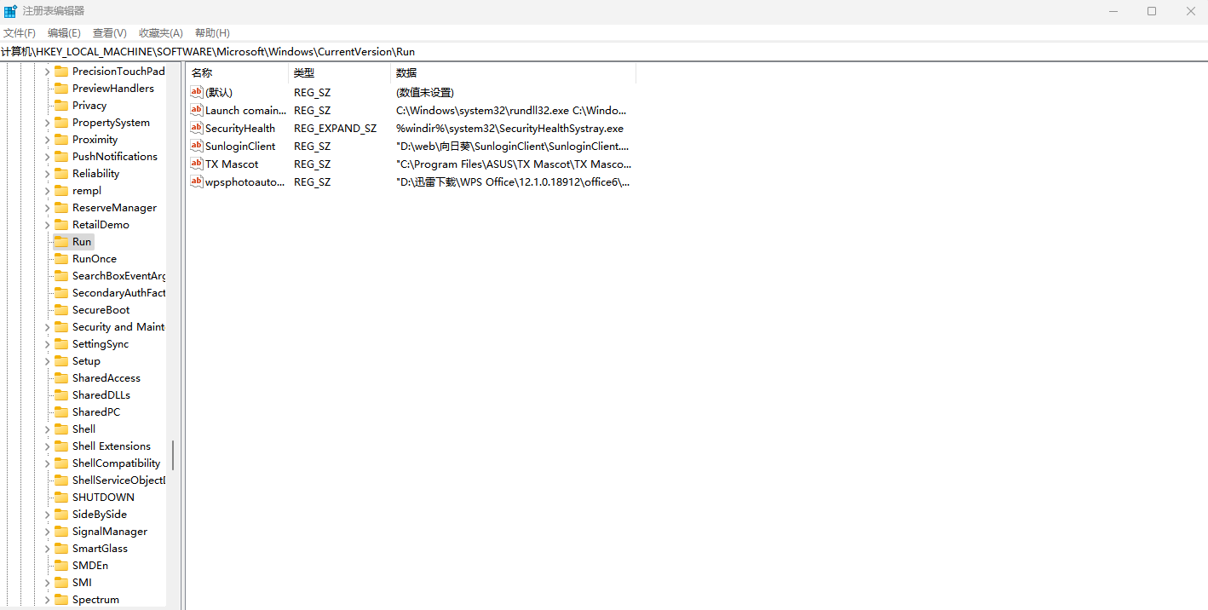Expand the SideBySide tree node
The height and width of the screenshot is (610, 1208).
[48, 515]
